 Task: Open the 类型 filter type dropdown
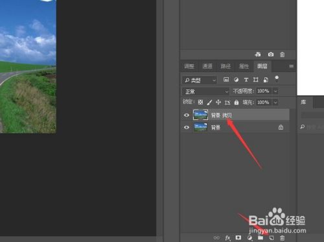click(200, 80)
